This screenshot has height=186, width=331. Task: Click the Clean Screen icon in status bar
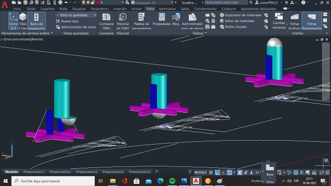click(x=322, y=173)
